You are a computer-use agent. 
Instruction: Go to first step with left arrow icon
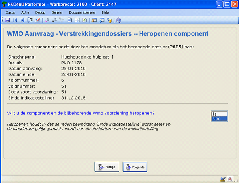15,20
